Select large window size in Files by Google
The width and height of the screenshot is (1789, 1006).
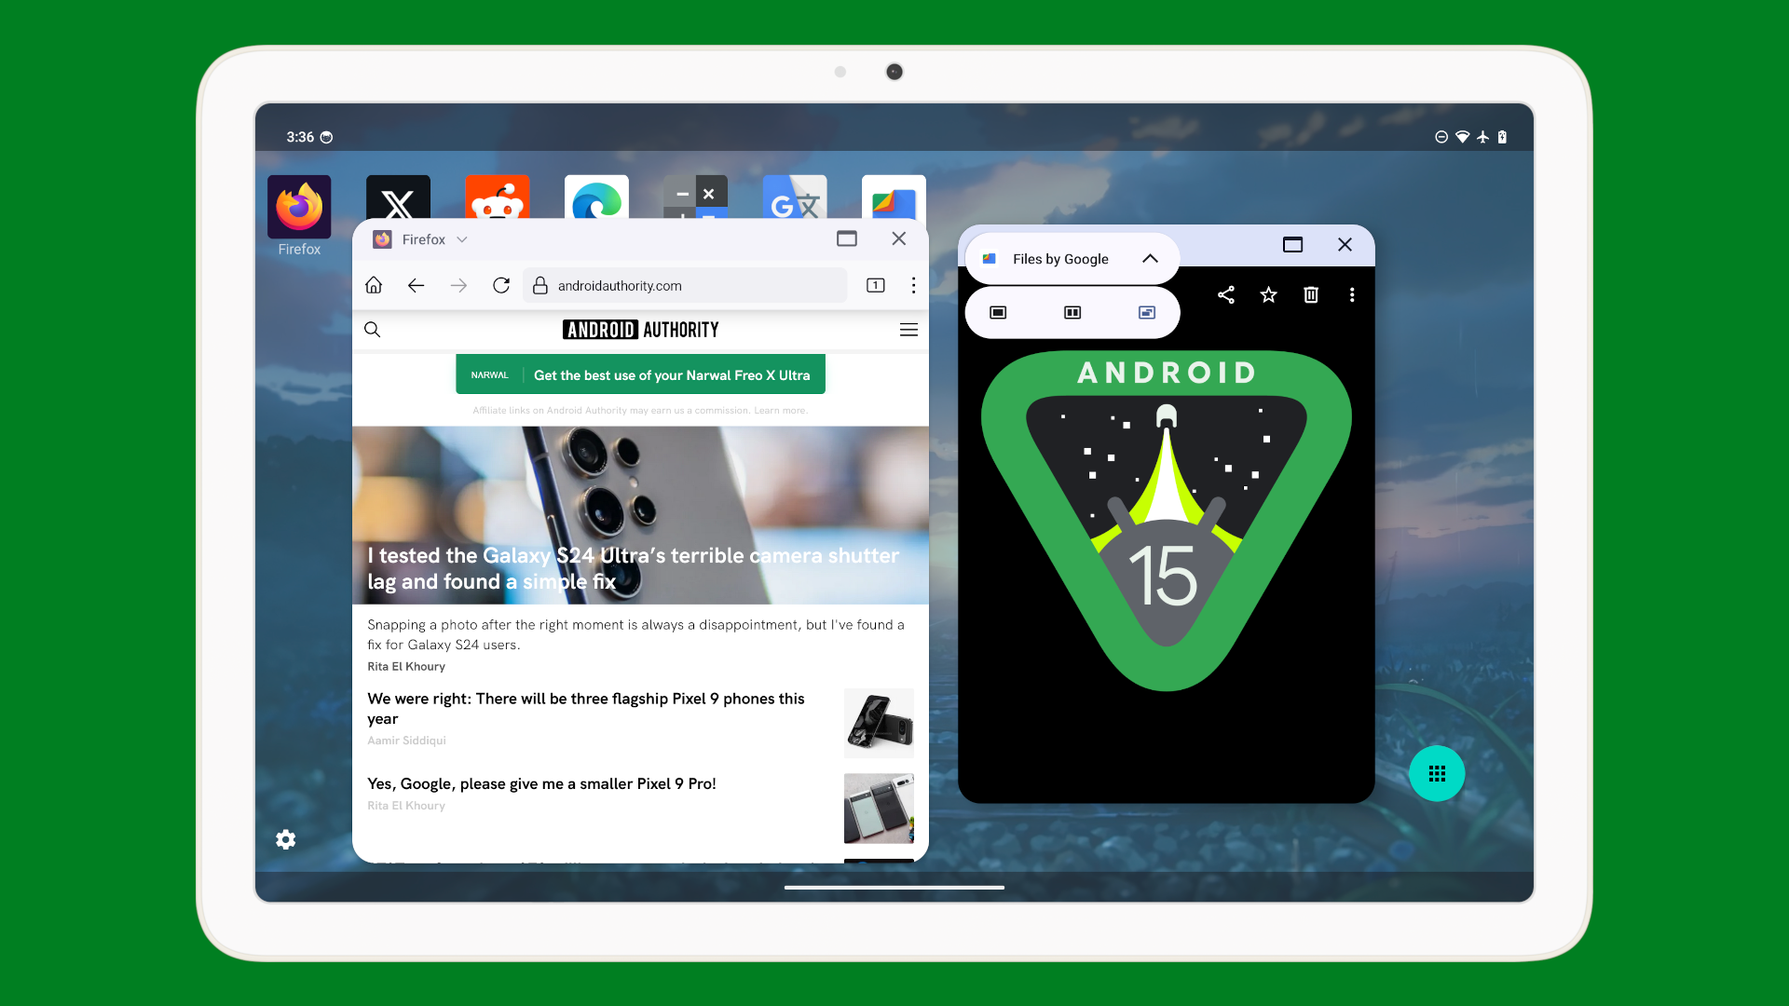(x=998, y=312)
